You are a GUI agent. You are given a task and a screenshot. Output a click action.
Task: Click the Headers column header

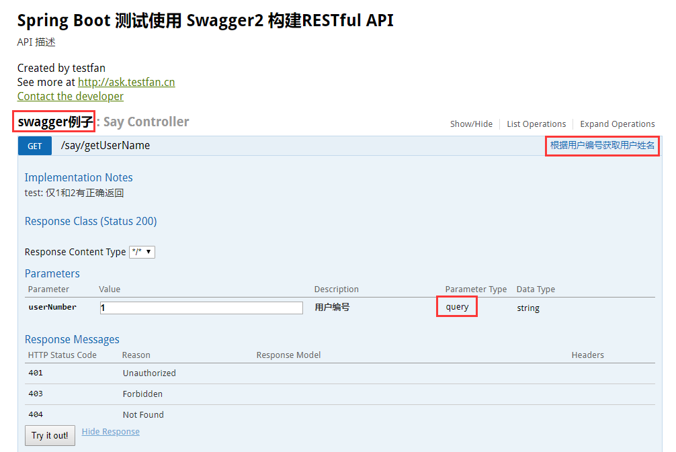click(x=587, y=355)
